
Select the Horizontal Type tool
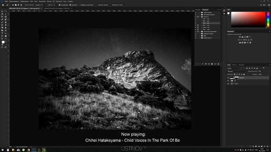click(2, 33)
